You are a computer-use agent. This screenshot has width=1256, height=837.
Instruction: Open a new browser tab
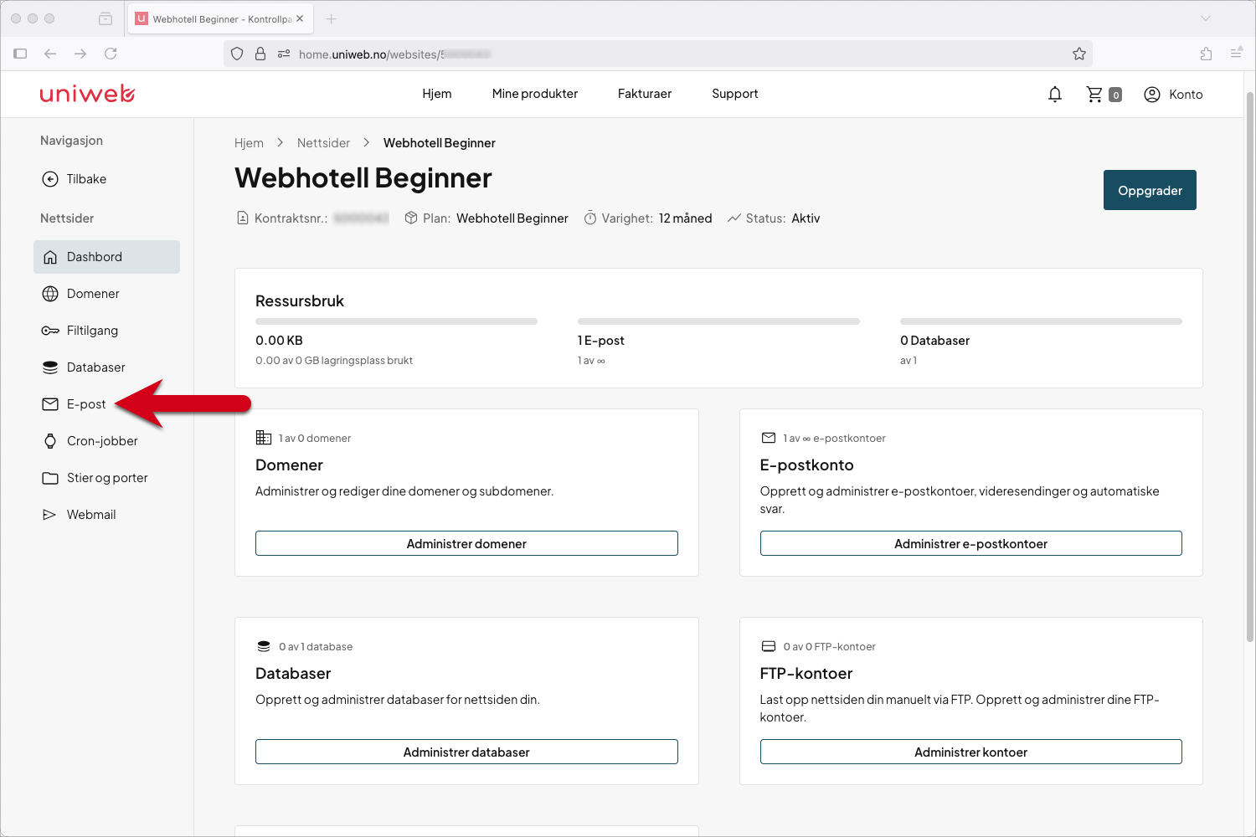click(331, 18)
